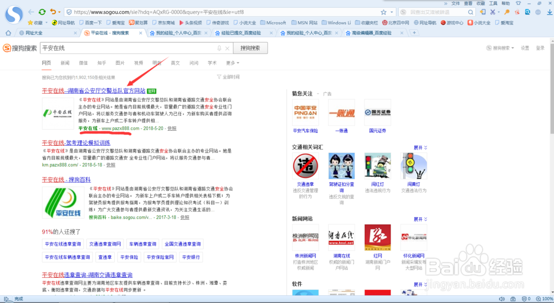Select the 微信 search category
554x303 pixels.
click(83, 63)
